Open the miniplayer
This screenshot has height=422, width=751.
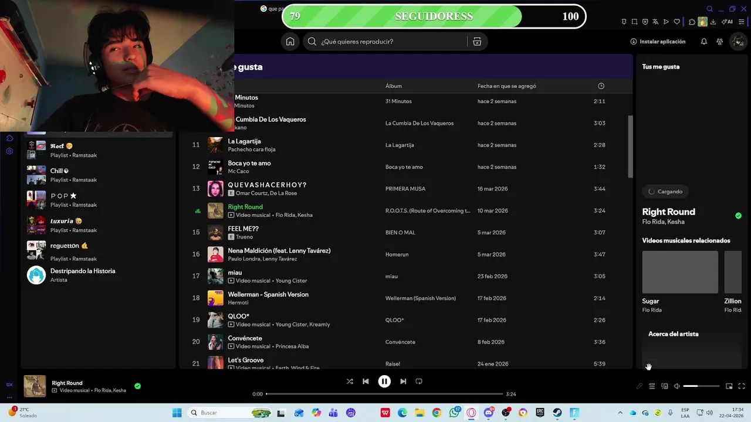[x=729, y=386]
